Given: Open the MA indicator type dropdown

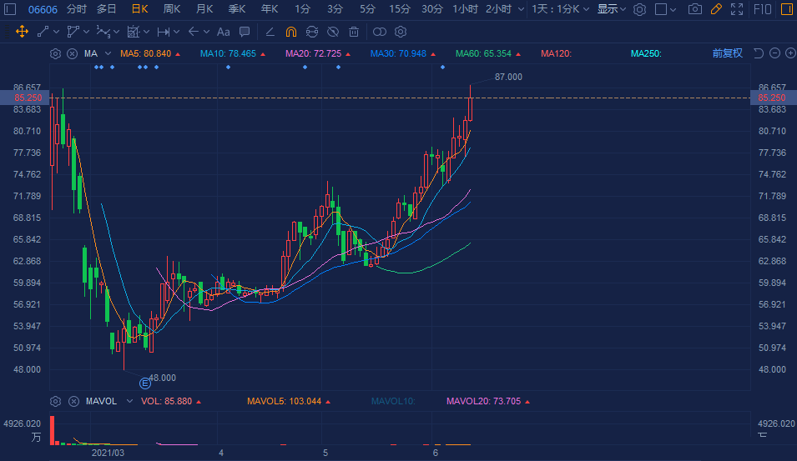Looking at the screenshot, I should click(108, 53).
